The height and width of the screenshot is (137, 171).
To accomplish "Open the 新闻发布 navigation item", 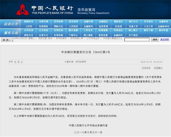I will click(28, 22).
